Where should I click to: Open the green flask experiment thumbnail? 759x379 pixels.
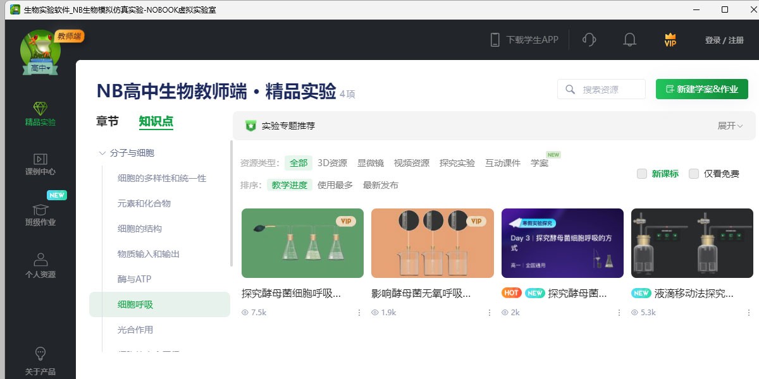(302, 243)
